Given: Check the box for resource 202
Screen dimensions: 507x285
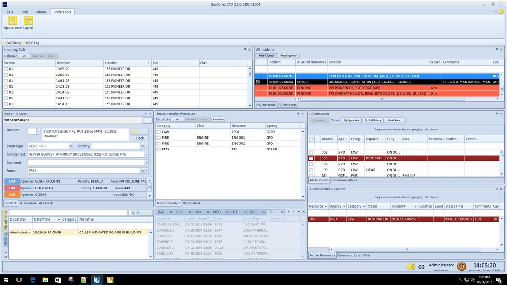Looking at the screenshot, I should pyautogui.click(x=311, y=152).
